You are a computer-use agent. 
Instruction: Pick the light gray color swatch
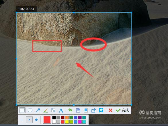point(58,122)
